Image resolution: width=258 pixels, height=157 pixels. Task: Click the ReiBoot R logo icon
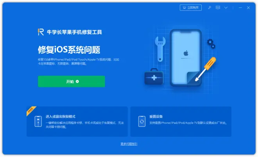coord(41,32)
